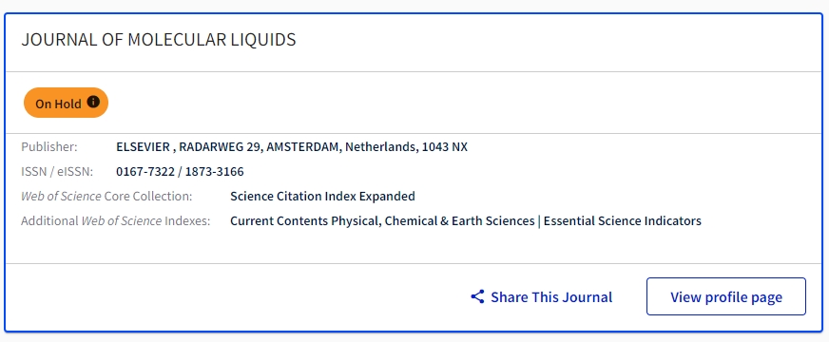Click Science Citation Index Expanded entry
This screenshot has height=342, width=829.
click(x=322, y=196)
